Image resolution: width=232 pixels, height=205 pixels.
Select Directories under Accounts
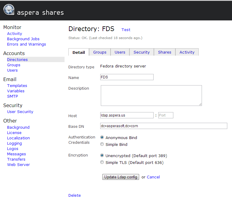pos(17,59)
